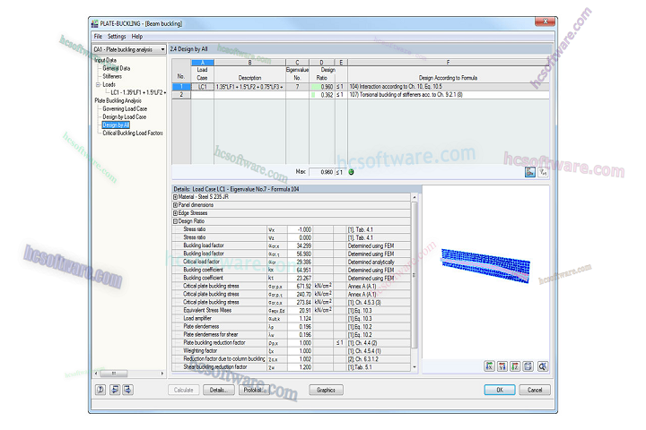
Task: Open the CA1 - Plate buckling analysis dropdown
Action: (x=129, y=49)
